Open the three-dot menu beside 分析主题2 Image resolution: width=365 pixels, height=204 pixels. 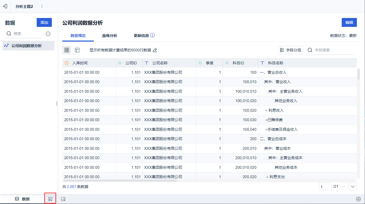click(42, 6)
